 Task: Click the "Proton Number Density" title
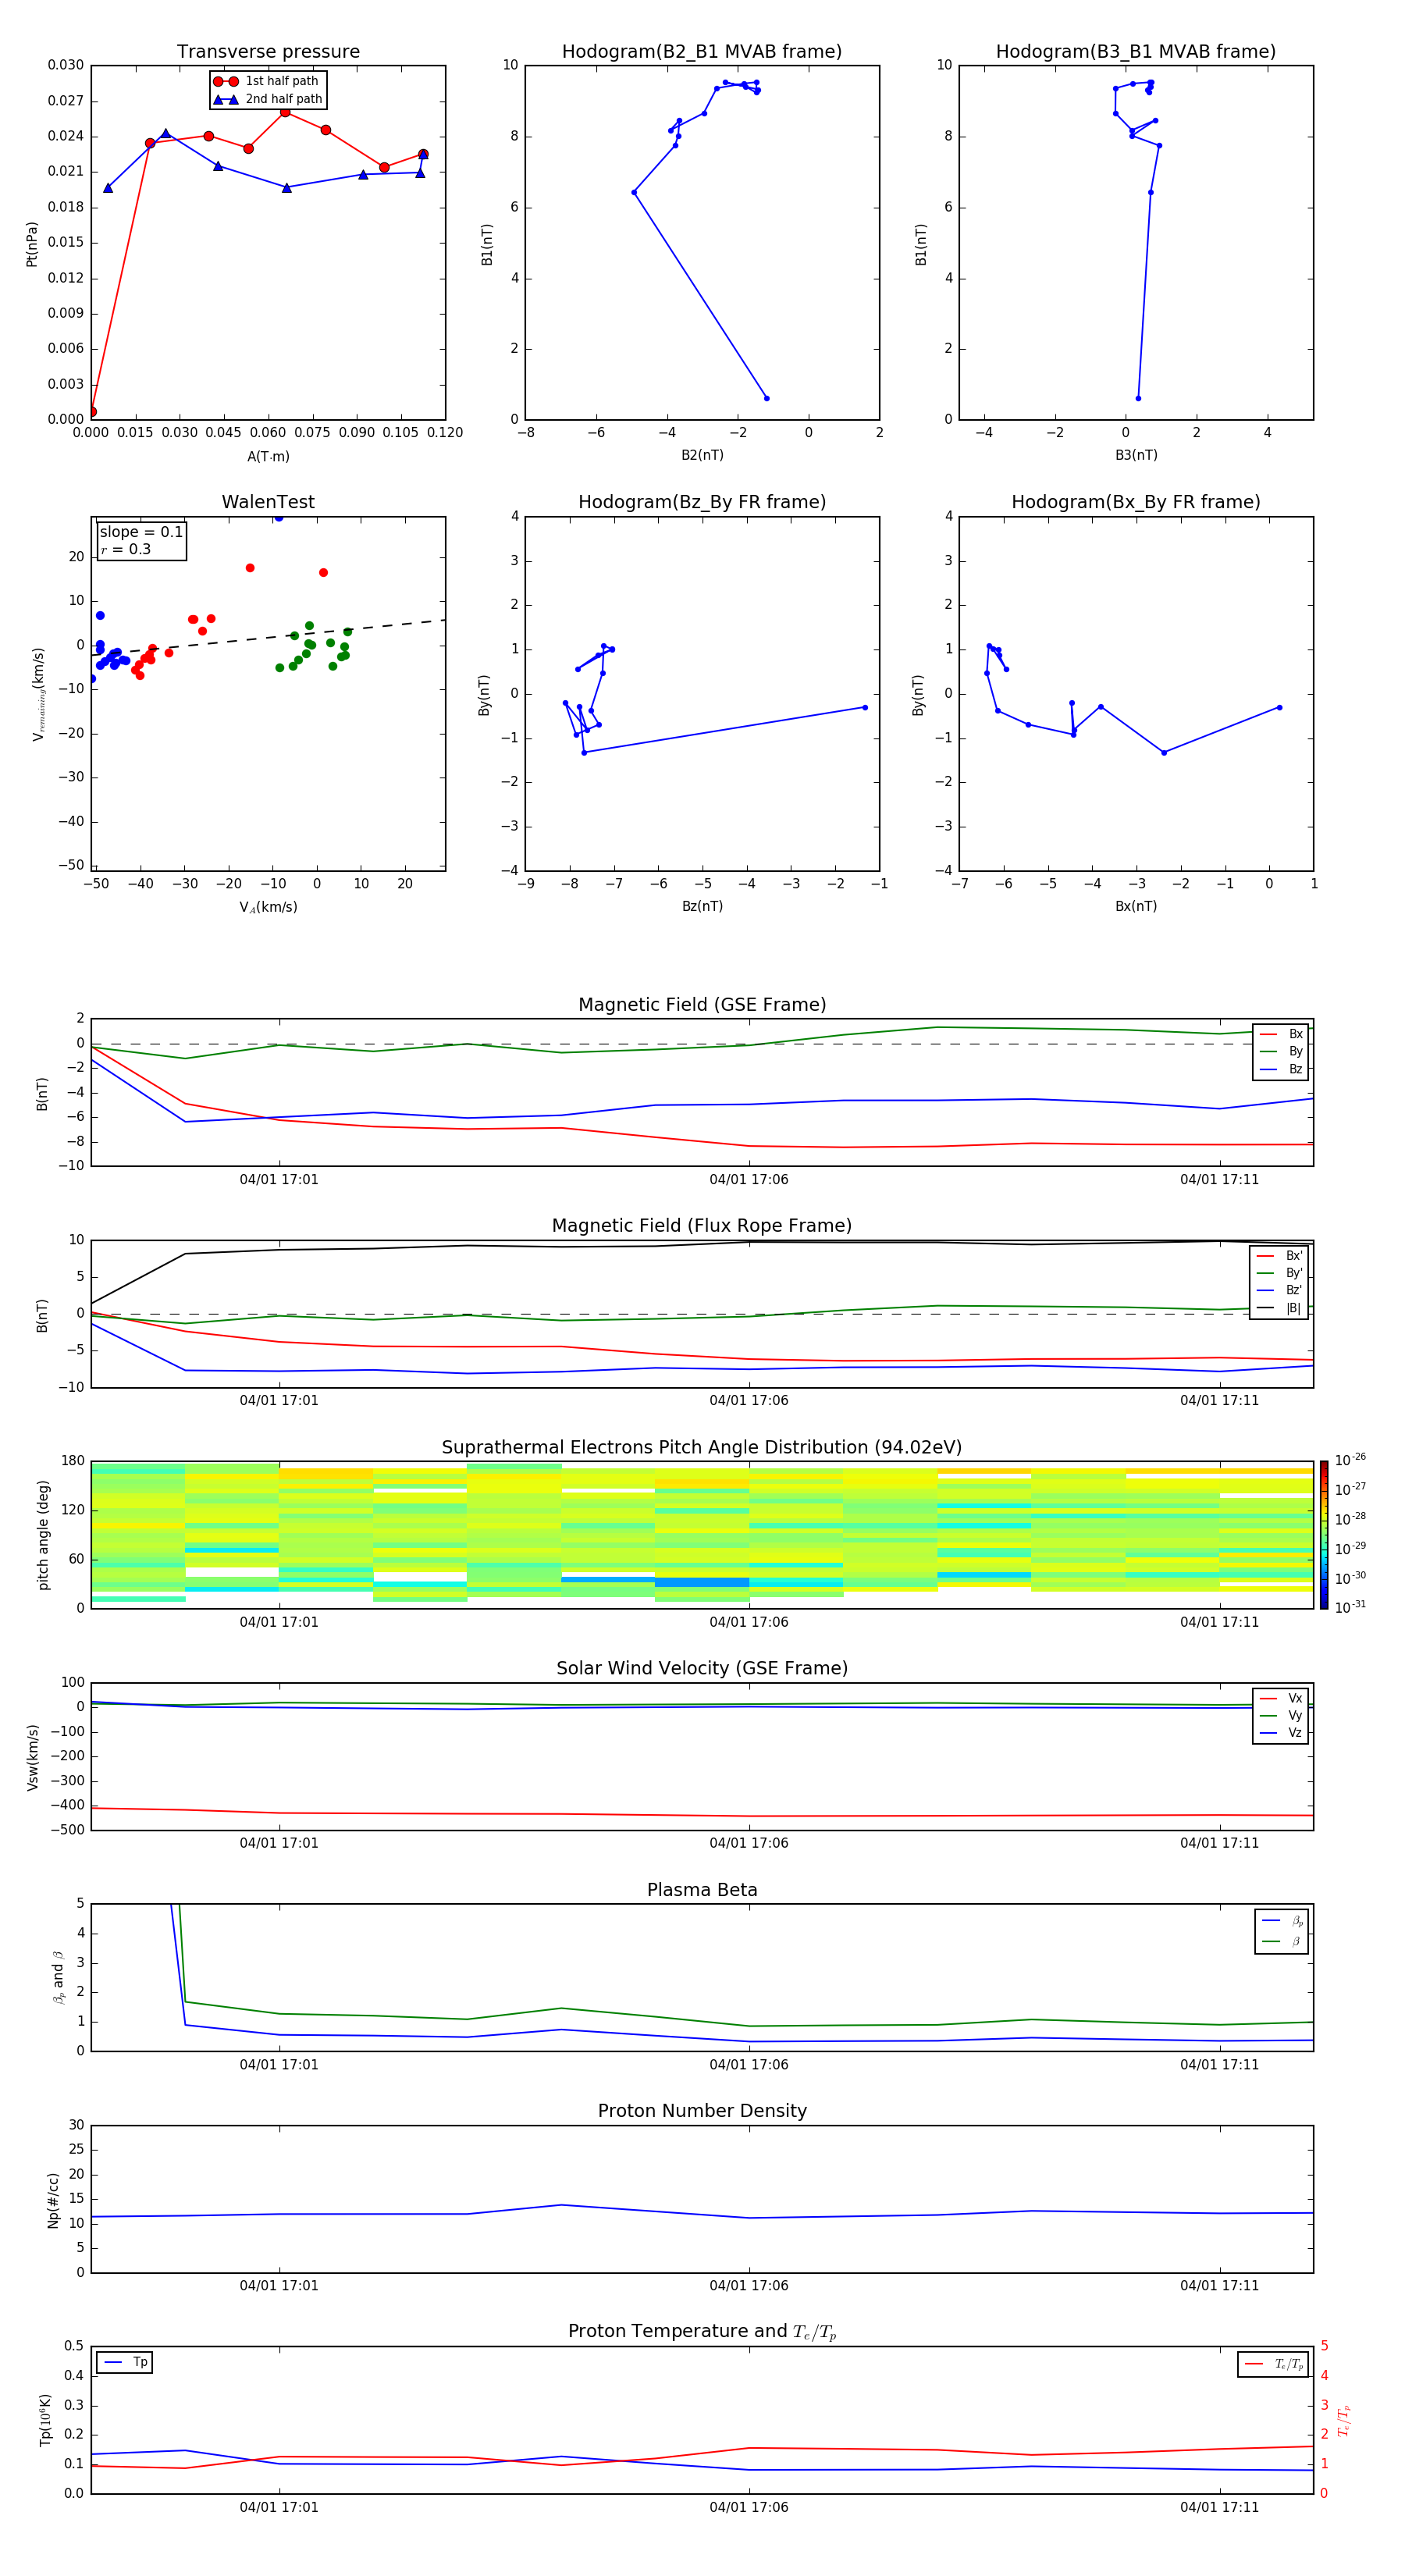pos(702,2111)
